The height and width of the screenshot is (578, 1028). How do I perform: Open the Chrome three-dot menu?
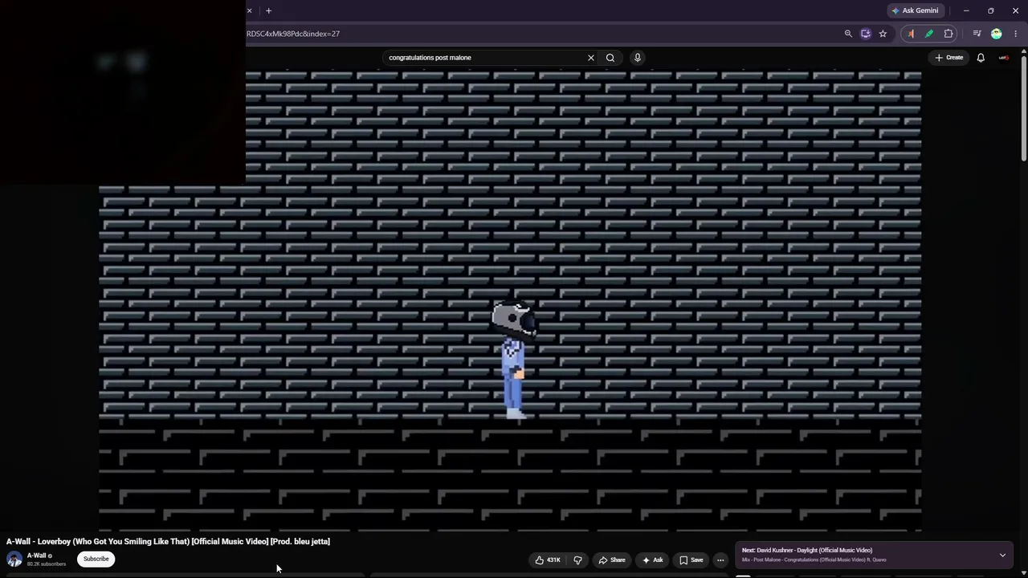coord(1016,34)
